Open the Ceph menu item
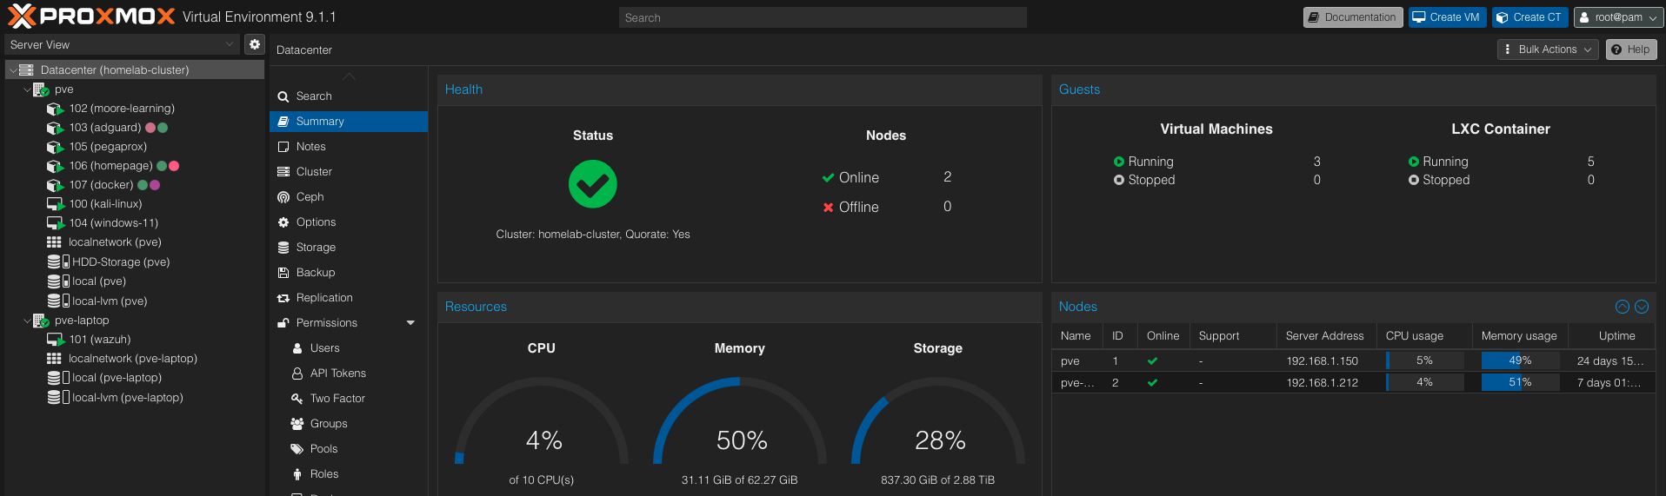This screenshot has height=496, width=1666. tap(349, 197)
